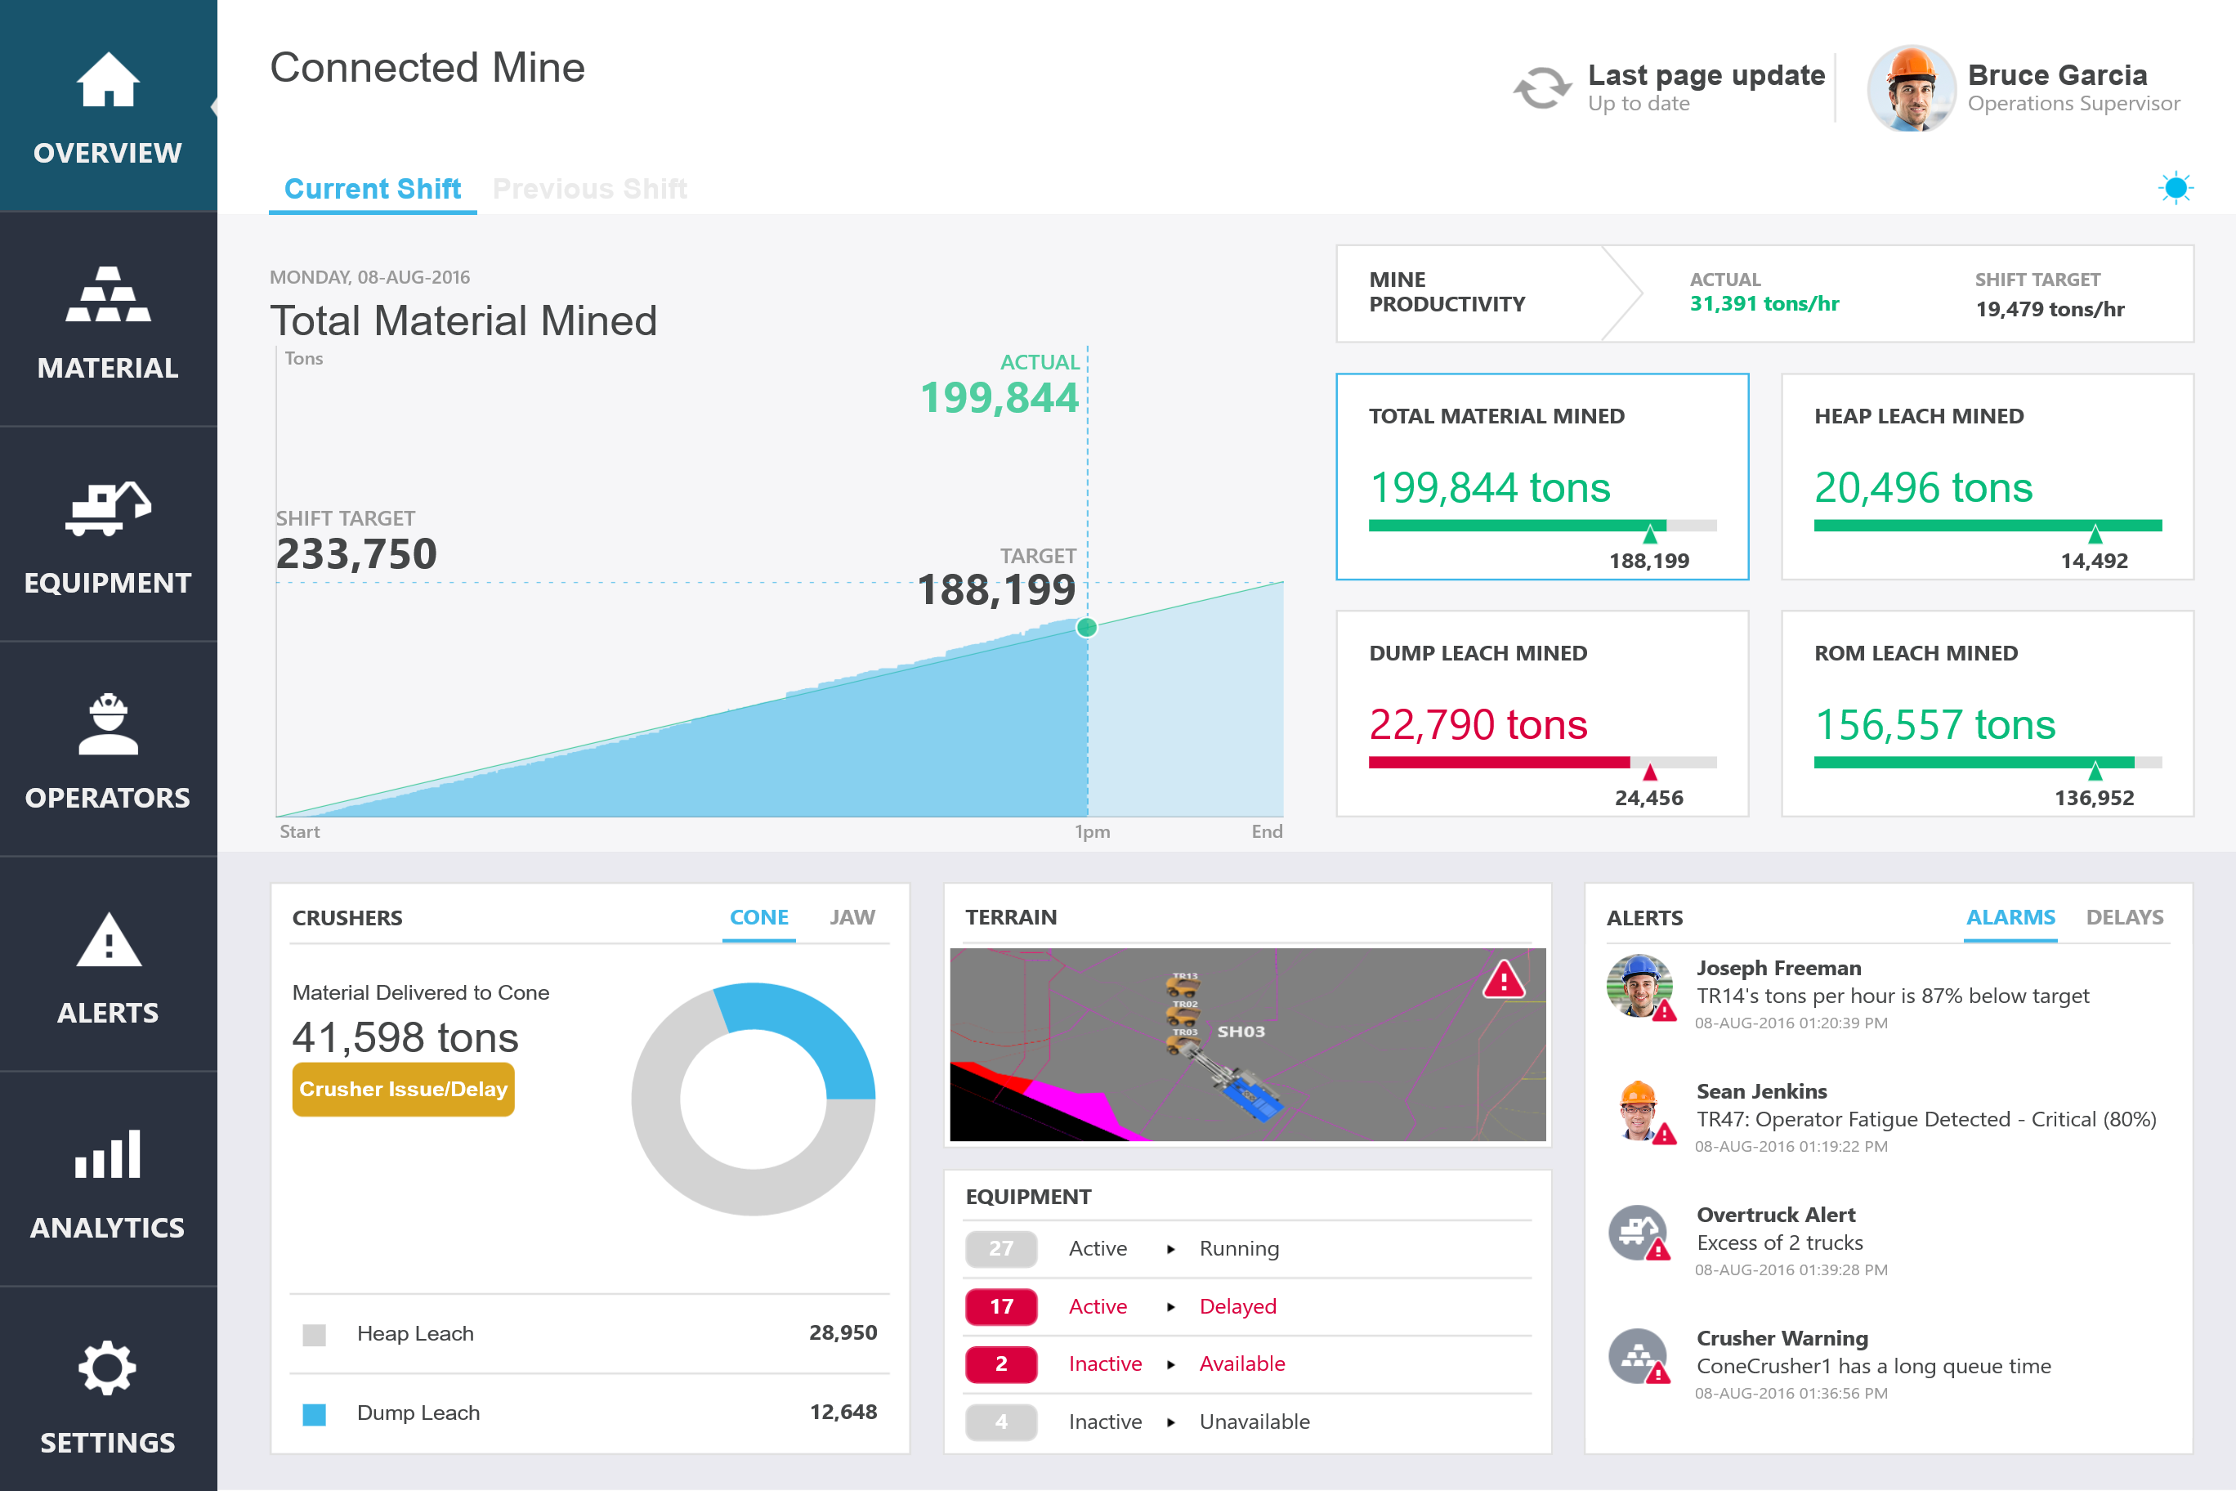Switch to Previous Shift tab
The image size is (2236, 1491).
589,188
